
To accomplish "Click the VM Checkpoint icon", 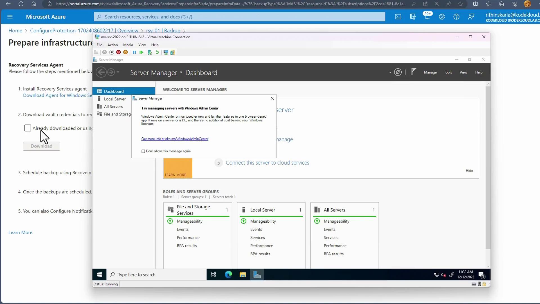I will [150, 52].
